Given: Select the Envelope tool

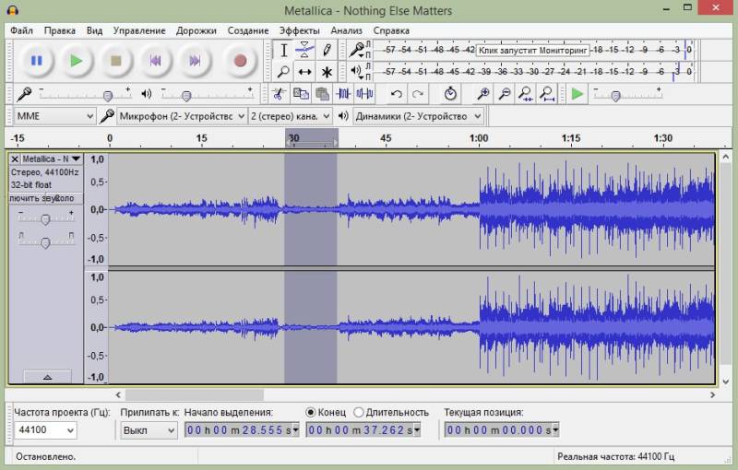Looking at the screenshot, I should (x=305, y=50).
